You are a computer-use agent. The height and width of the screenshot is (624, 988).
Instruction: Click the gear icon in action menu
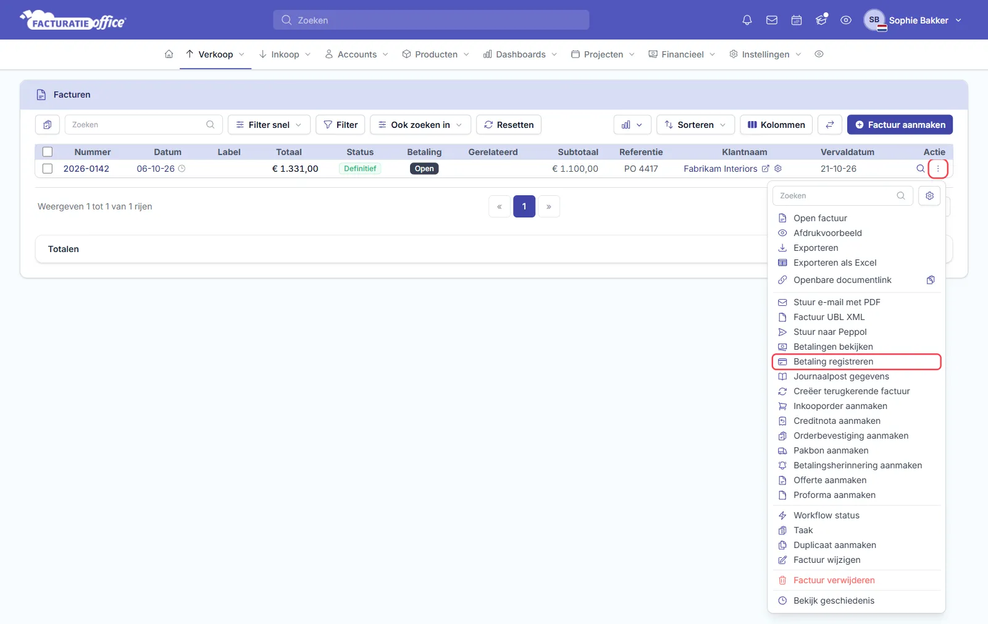[929, 196]
